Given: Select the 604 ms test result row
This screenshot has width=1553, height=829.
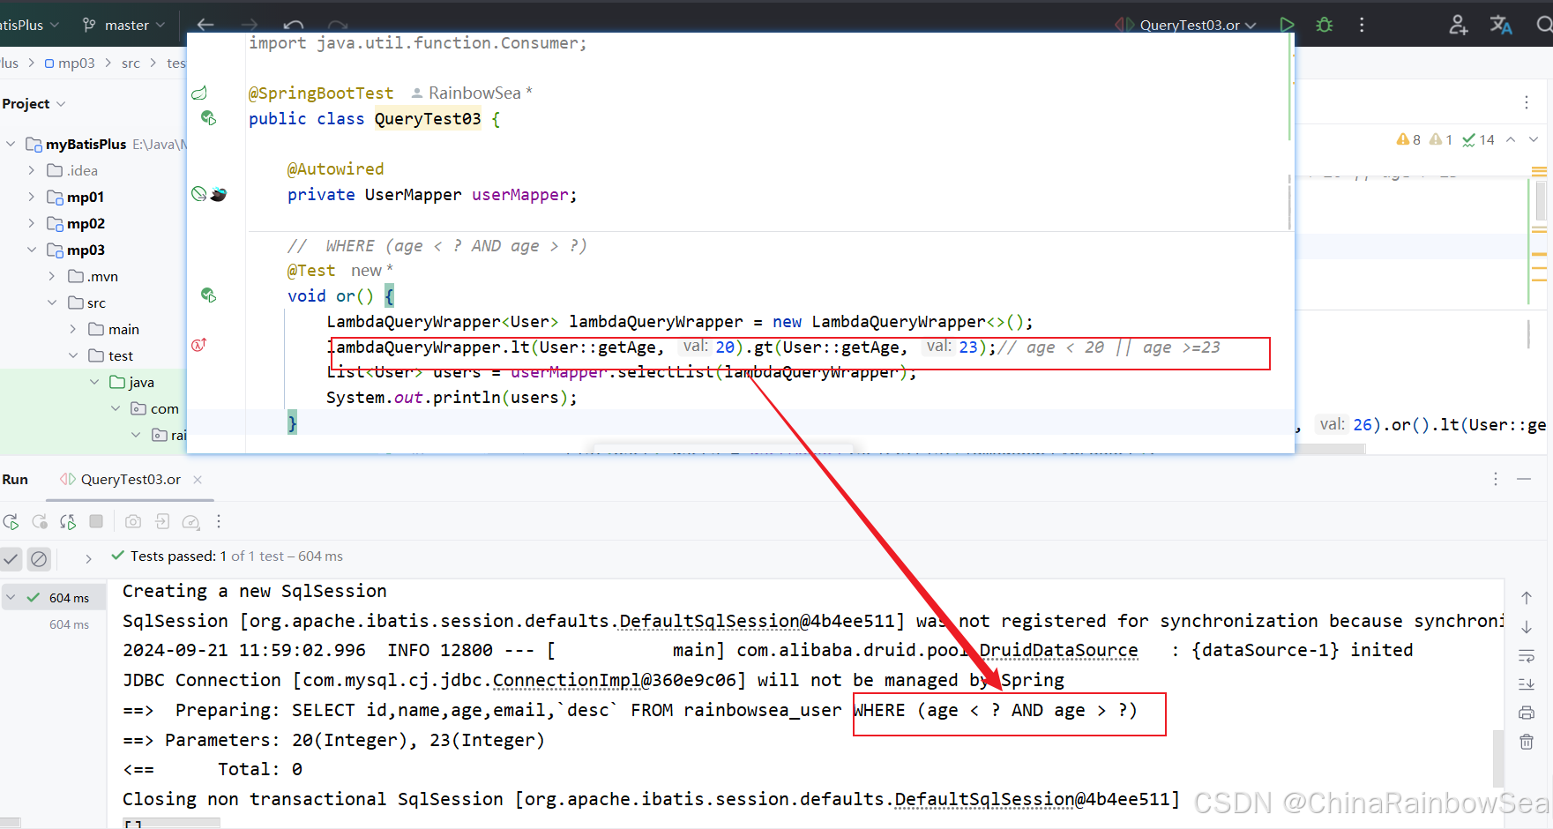Looking at the screenshot, I should point(53,597).
